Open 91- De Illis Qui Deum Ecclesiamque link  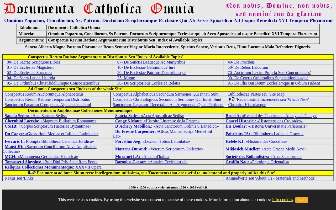[x=274, y=83]
